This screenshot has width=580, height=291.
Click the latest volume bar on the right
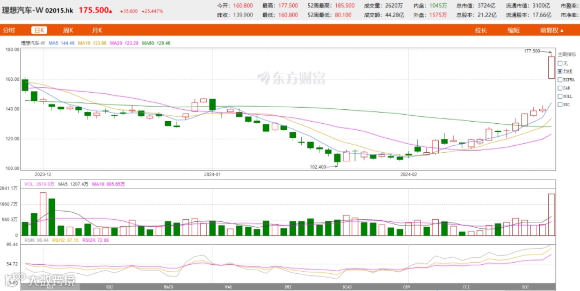click(x=551, y=214)
